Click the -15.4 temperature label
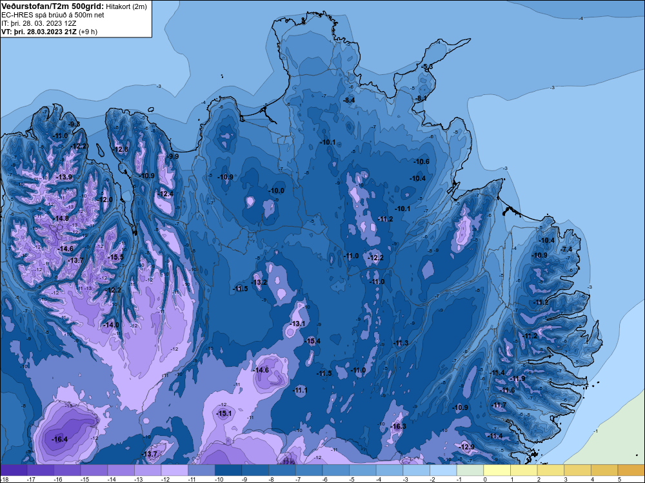Screen dimensions: 645x483 [x=312, y=341]
